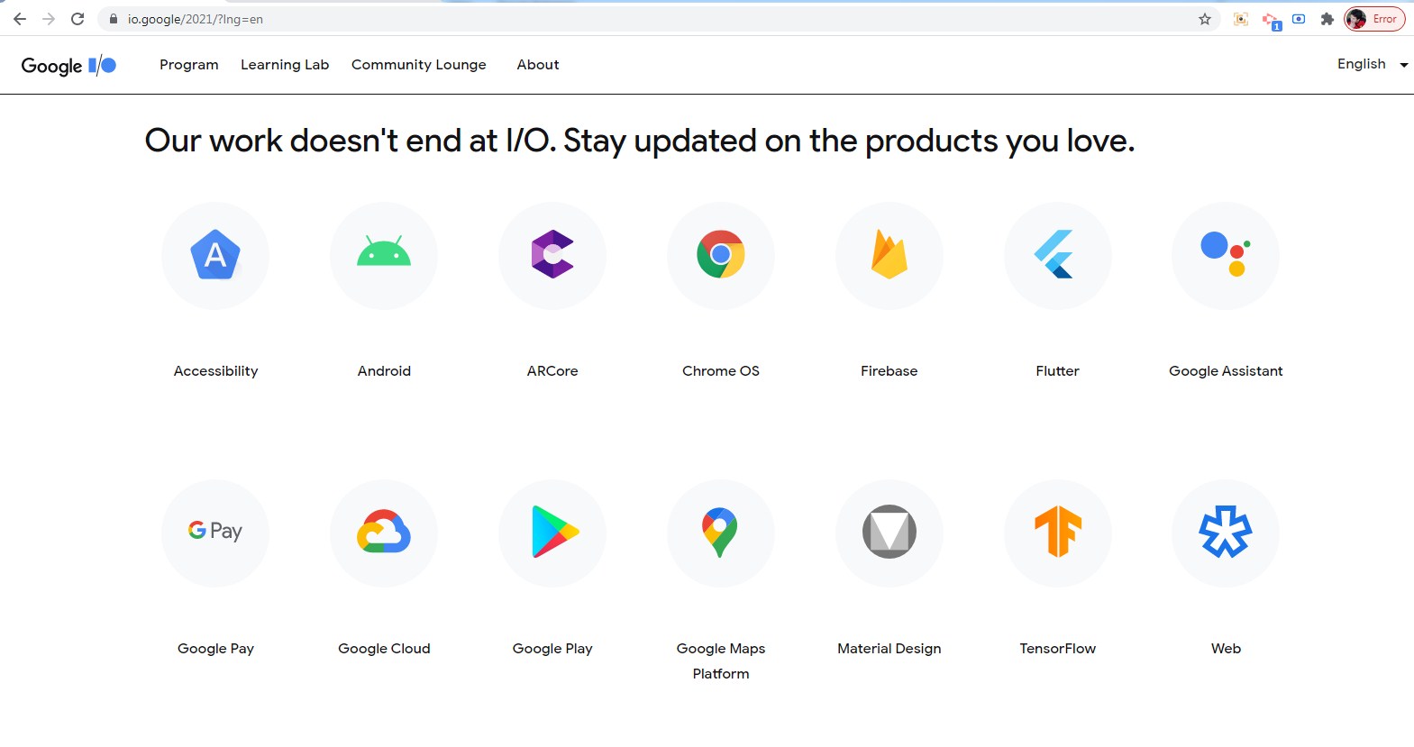Screen dimensions: 1414x747
Task: Follow the Google Maps Platform text link
Action: pos(721,661)
